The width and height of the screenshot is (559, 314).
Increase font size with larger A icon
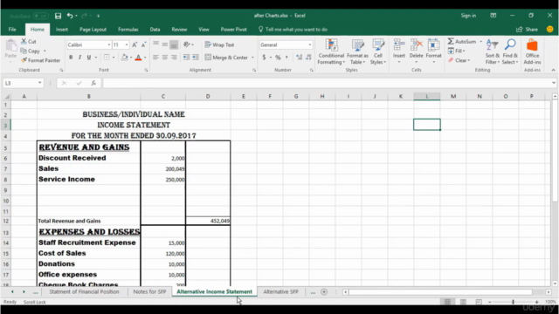pos(135,44)
